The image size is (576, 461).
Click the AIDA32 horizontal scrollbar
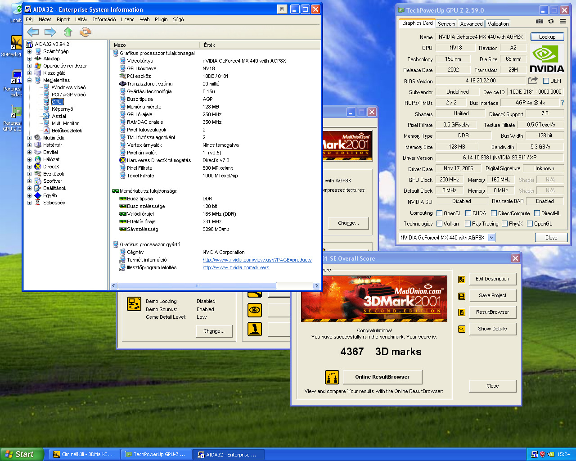[197, 286]
